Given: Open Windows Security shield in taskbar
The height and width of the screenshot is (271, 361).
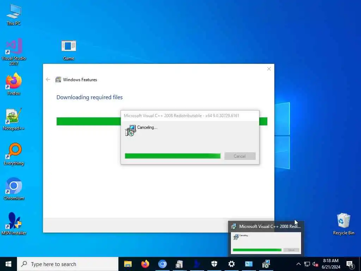Looking at the screenshot, I should (214, 264).
